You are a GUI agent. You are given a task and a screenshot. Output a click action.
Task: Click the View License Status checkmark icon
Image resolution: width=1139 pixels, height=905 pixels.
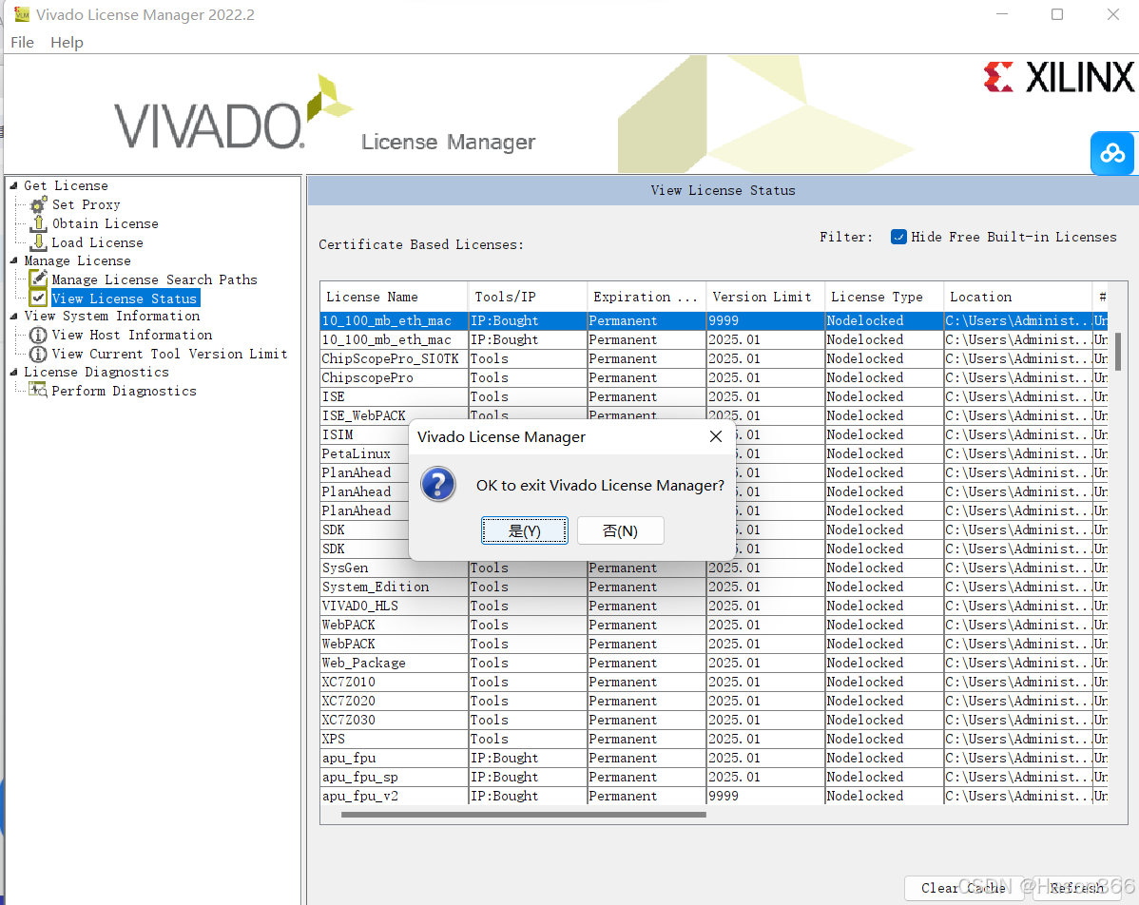[38, 298]
